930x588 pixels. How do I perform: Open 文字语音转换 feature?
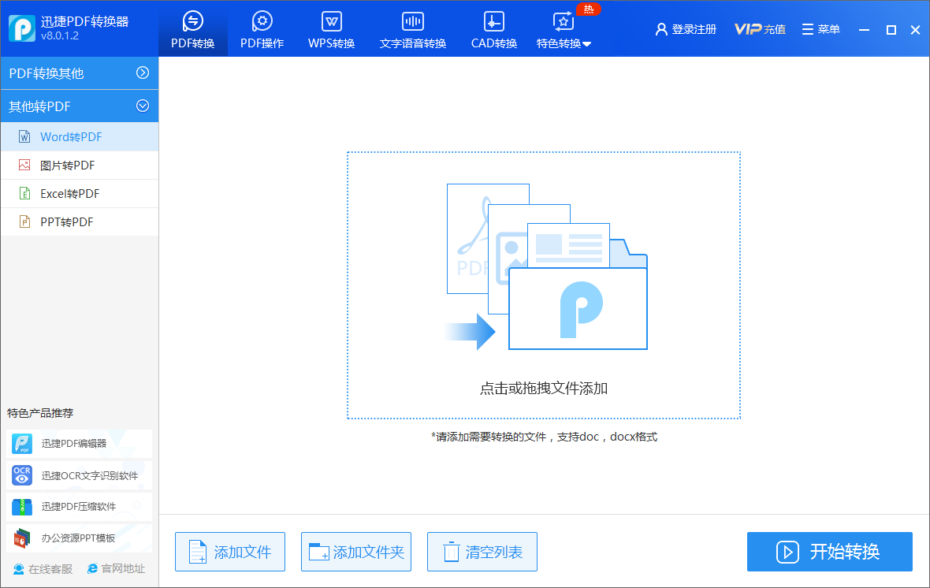click(x=412, y=29)
